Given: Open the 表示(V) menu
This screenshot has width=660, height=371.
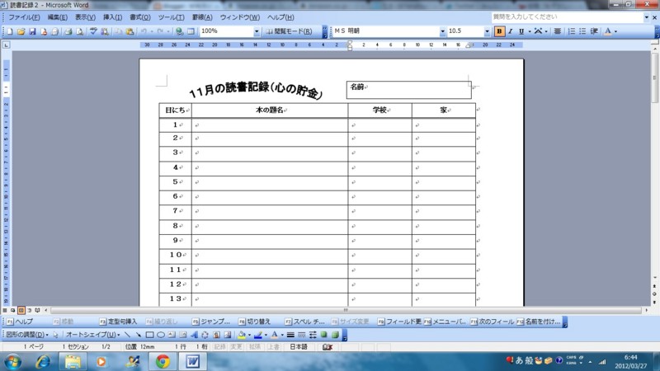Looking at the screenshot, I should (85, 17).
